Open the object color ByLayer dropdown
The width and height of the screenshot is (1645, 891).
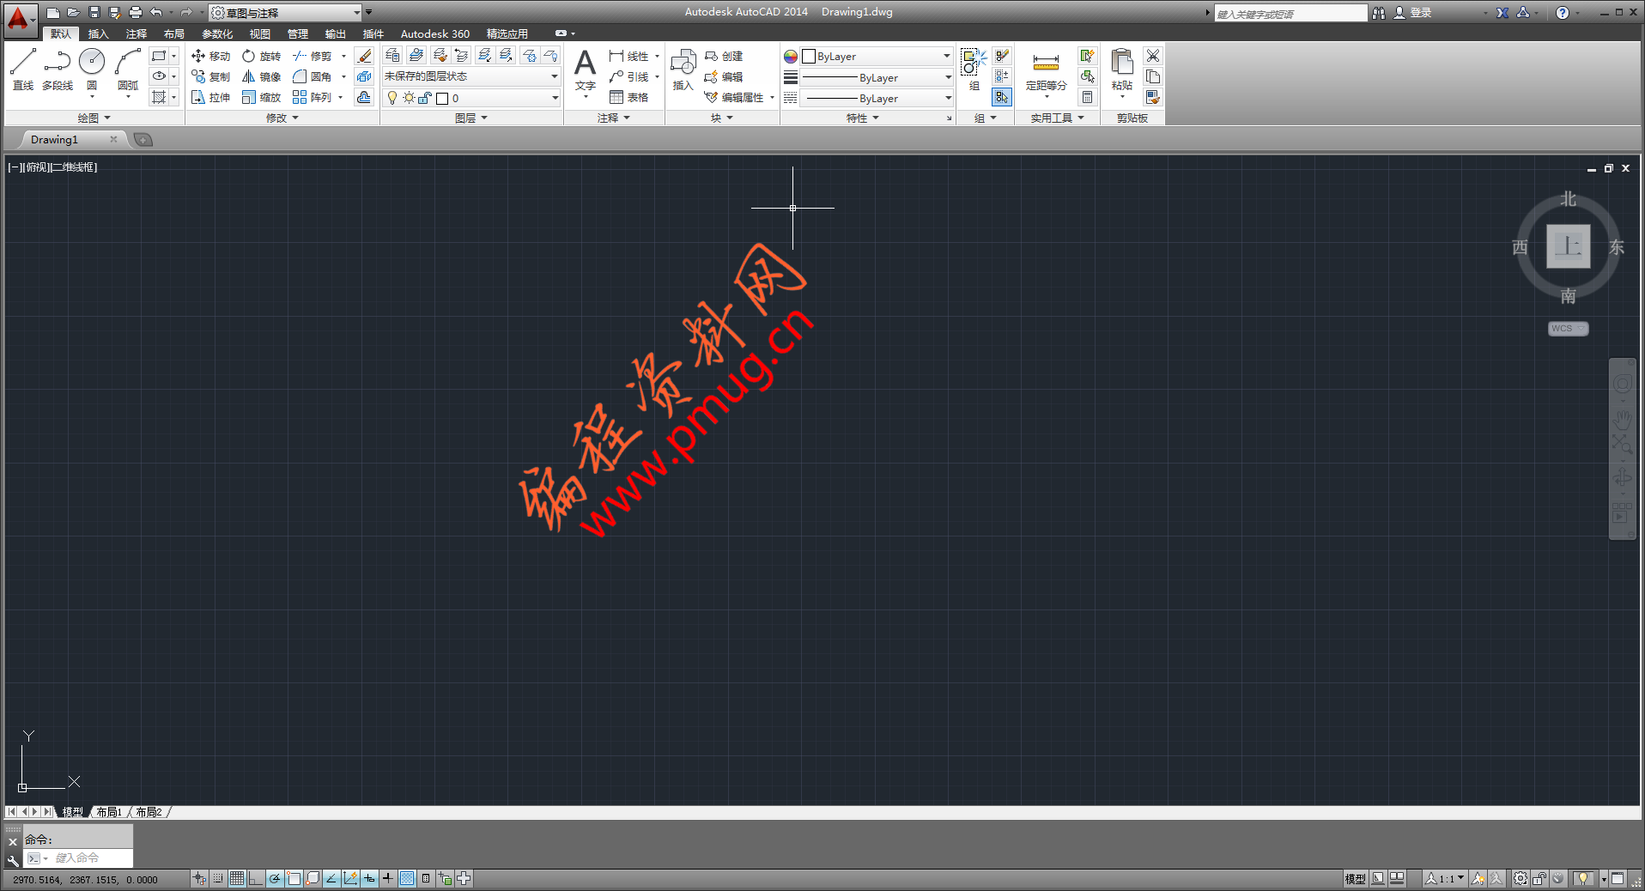tap(877, 56)
